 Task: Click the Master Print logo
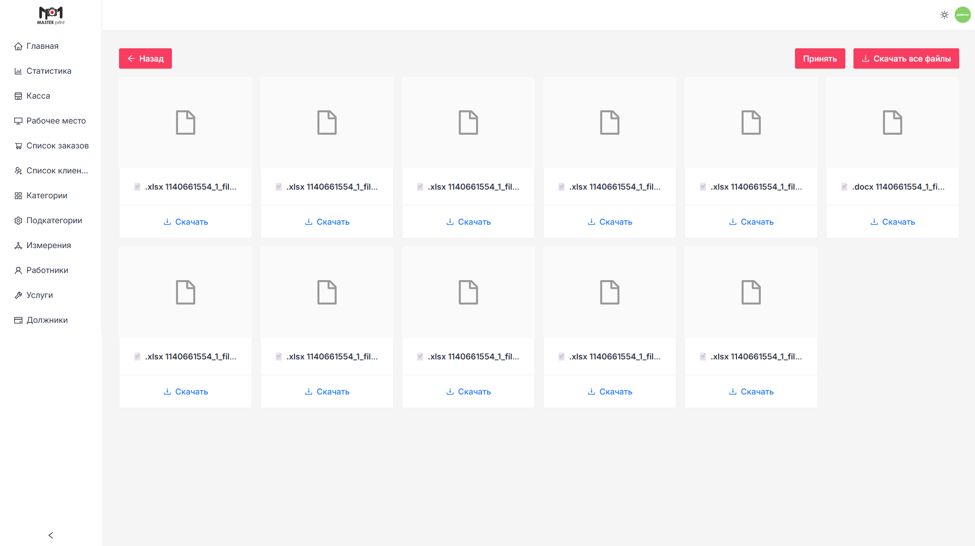coord(51,15)
